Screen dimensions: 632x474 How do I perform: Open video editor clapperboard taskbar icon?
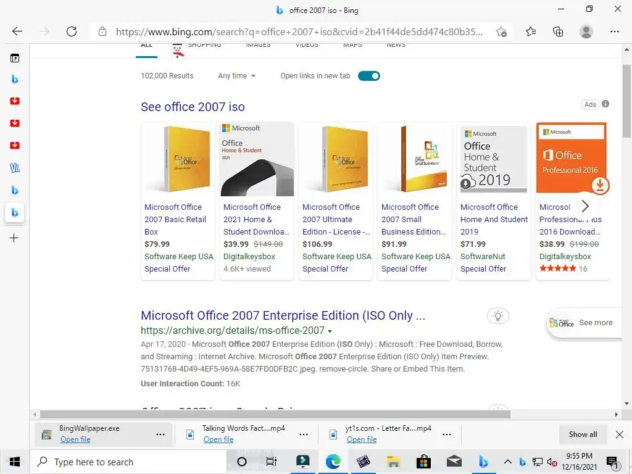click(363, 462)
